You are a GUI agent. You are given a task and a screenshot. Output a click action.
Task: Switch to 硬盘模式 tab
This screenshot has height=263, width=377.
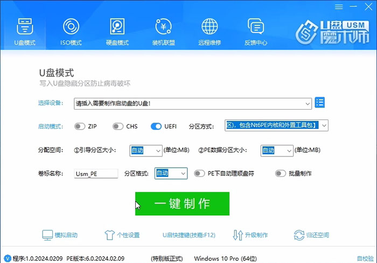point(117,32)
